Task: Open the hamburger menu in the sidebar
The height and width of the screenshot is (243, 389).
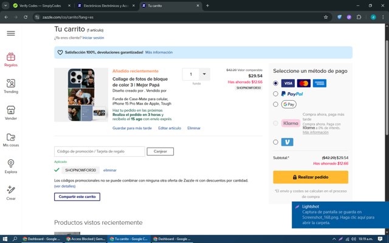Action: [x=11, y=33]
